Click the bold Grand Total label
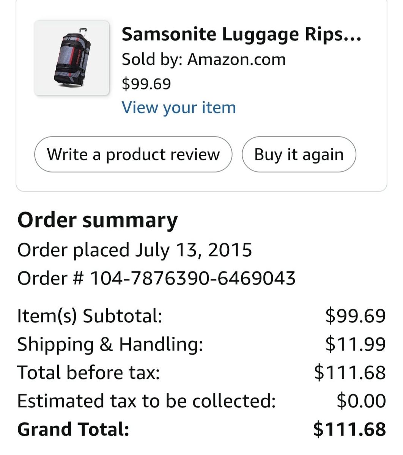Screen dimensions: 403x455 (x=73, y=429)
